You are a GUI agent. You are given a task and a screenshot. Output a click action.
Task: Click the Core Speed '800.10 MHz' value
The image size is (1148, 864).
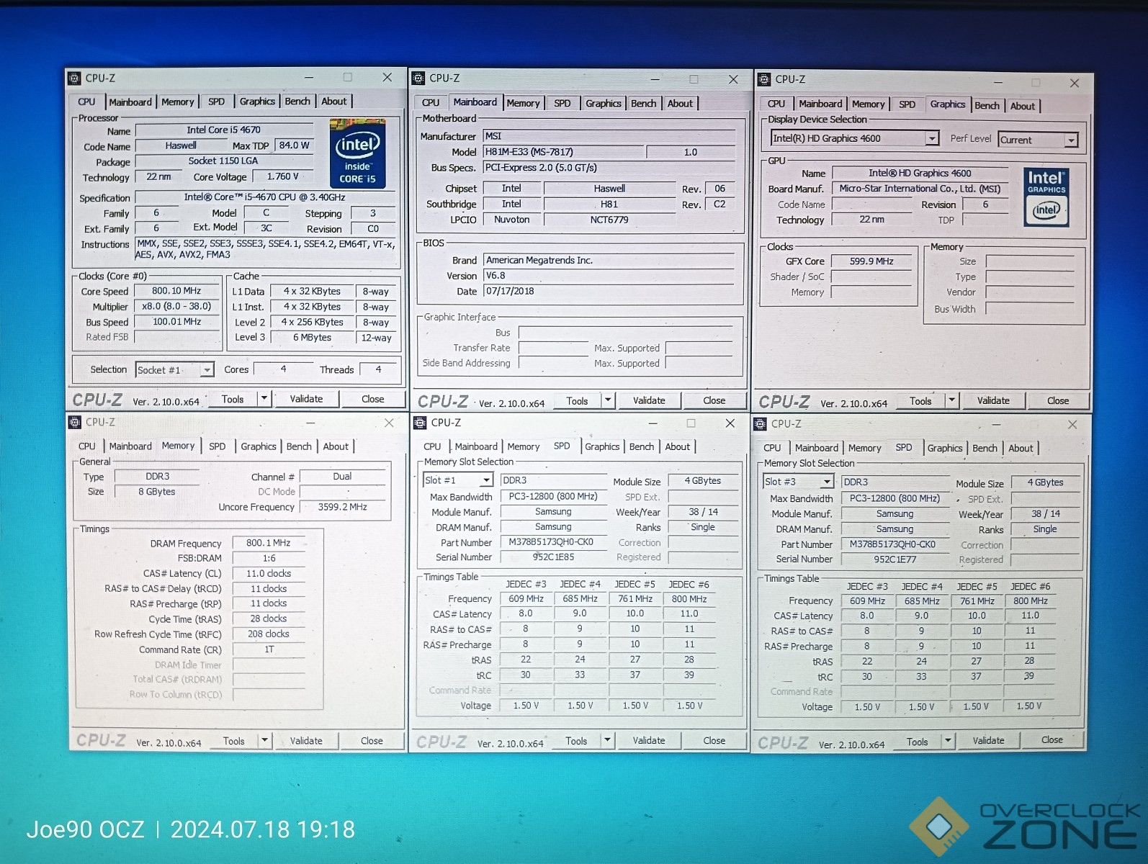(176, 291)
